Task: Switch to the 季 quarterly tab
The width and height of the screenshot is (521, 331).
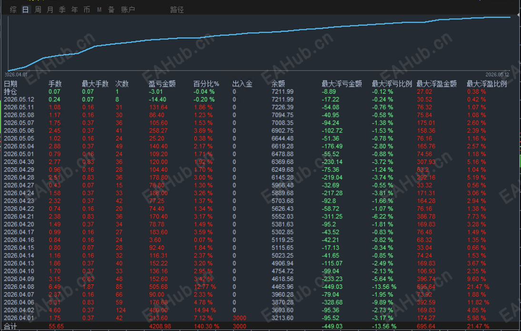Action: tap(62, 10)
